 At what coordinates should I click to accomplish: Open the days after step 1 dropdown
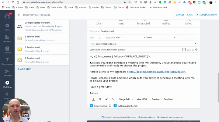pyautogui.click(x=130, y=37)
